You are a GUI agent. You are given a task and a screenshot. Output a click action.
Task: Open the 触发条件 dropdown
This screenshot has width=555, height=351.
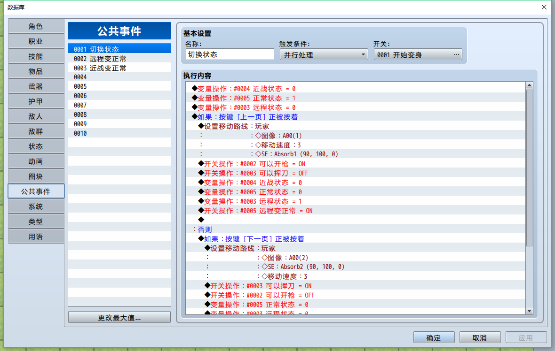click(x=324, y=54)
